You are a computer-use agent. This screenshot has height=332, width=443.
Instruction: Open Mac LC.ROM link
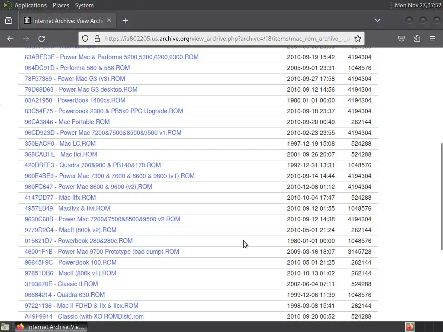pyautogui.click(x=60, y=144)
